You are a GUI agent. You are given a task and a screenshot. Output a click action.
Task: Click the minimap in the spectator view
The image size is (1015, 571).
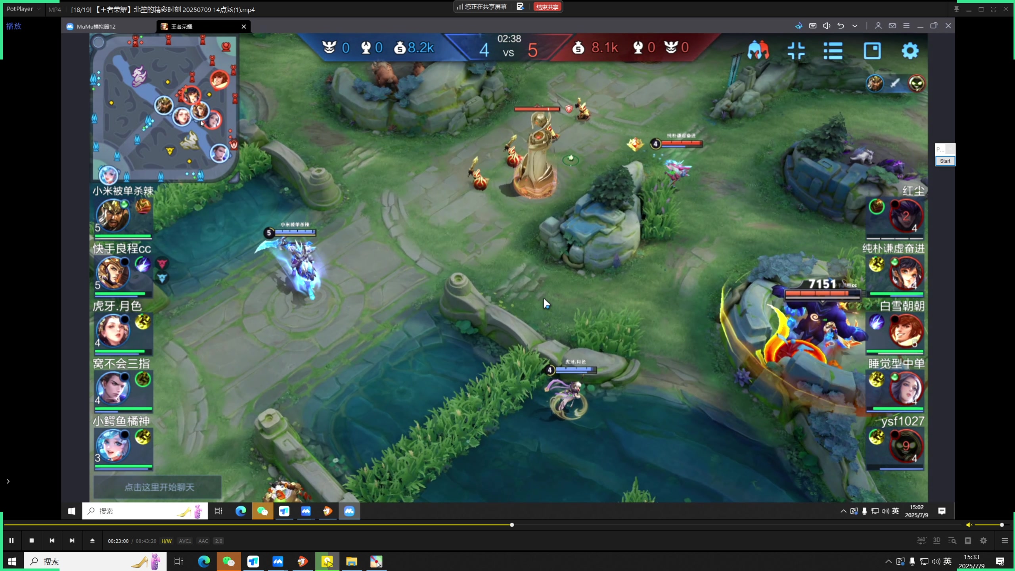[x=164, y=107]
